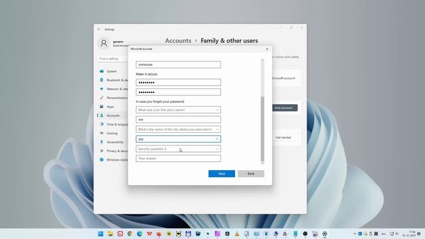425x239 pixels.
Task: Launch Firefox from the taskbar
Action: (x=159, y=234)
